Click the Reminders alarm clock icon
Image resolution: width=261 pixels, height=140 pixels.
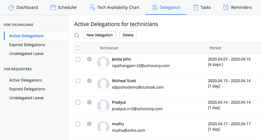click(x=226, y=8)
